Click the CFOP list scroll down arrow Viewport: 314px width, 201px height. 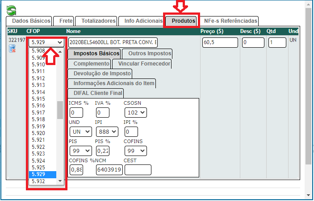[60, 181]
